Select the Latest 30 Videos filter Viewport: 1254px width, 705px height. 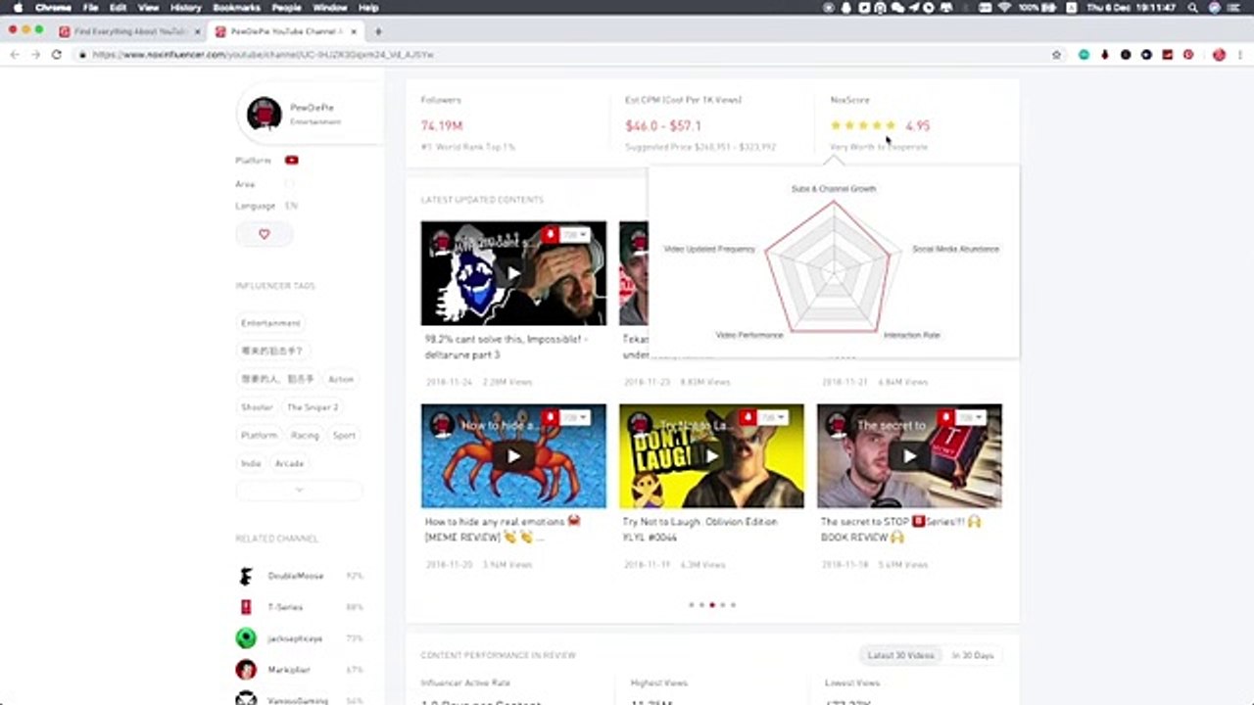(900, 655)
